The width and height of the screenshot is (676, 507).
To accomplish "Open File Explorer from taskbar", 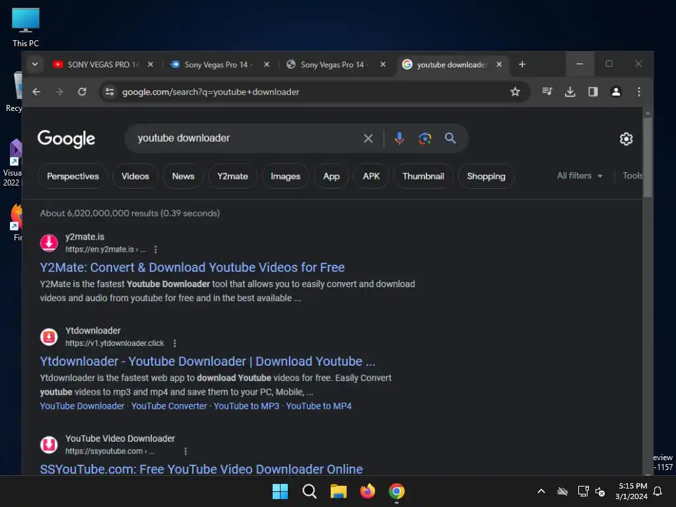I will (339, 491).
